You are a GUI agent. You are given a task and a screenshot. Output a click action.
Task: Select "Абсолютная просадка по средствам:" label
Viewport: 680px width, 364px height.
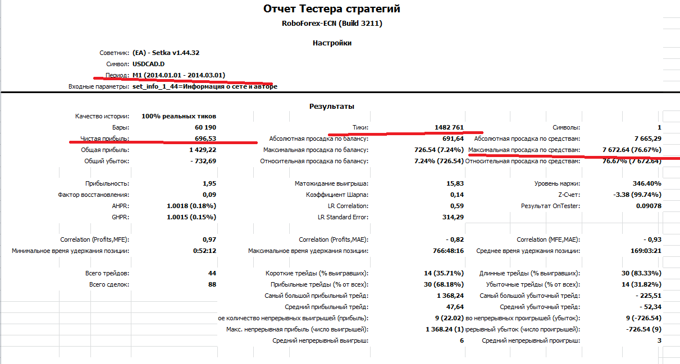pyautogui.click(x=527, y=139)
